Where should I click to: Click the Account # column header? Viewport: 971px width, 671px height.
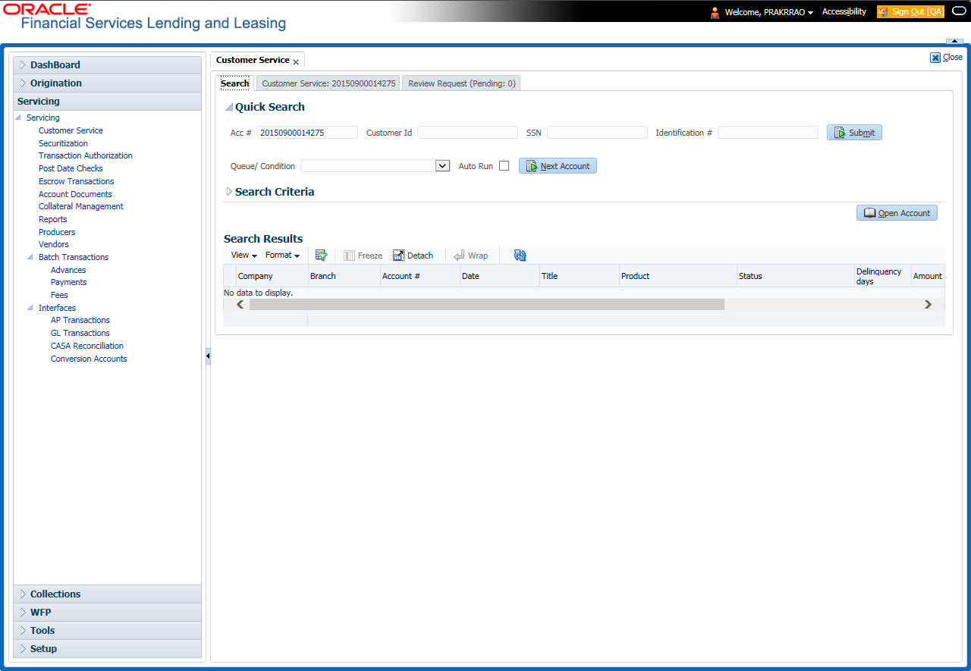[420, 276]
